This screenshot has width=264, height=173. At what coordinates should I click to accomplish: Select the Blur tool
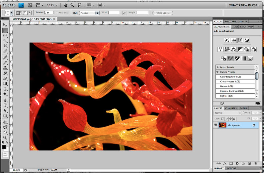tap(5, 89)
